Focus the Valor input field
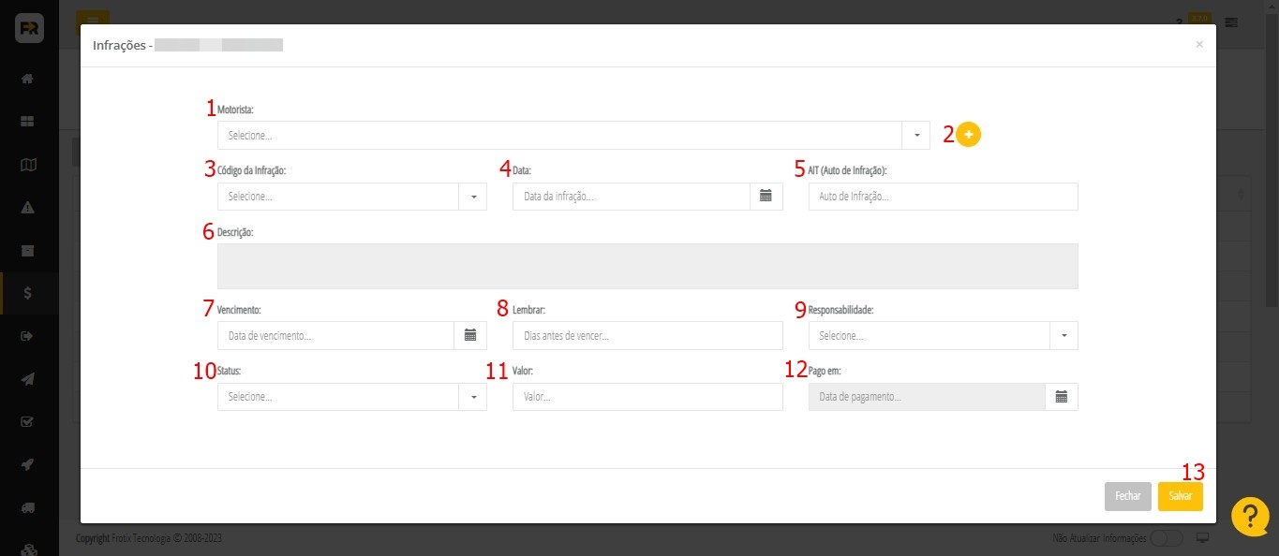Image resolution: width=1279 pixels, height=556 pixels. [647, 397]
